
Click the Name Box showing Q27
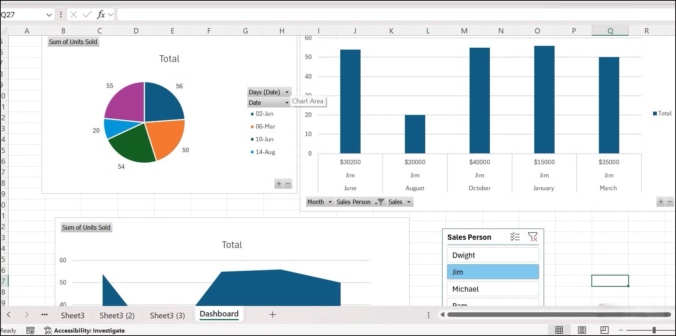(x=23, y=15)
